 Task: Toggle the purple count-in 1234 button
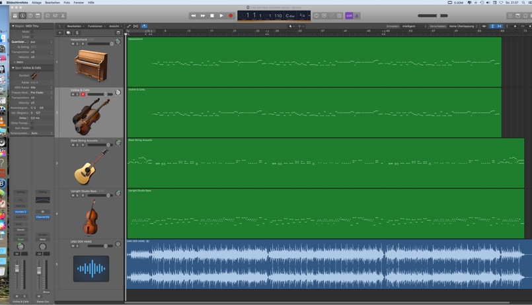[349, 16]
